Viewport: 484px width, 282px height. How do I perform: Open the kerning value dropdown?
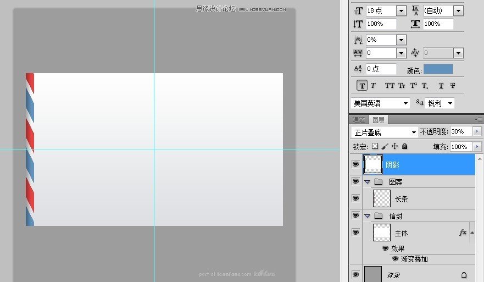[458, 53]
